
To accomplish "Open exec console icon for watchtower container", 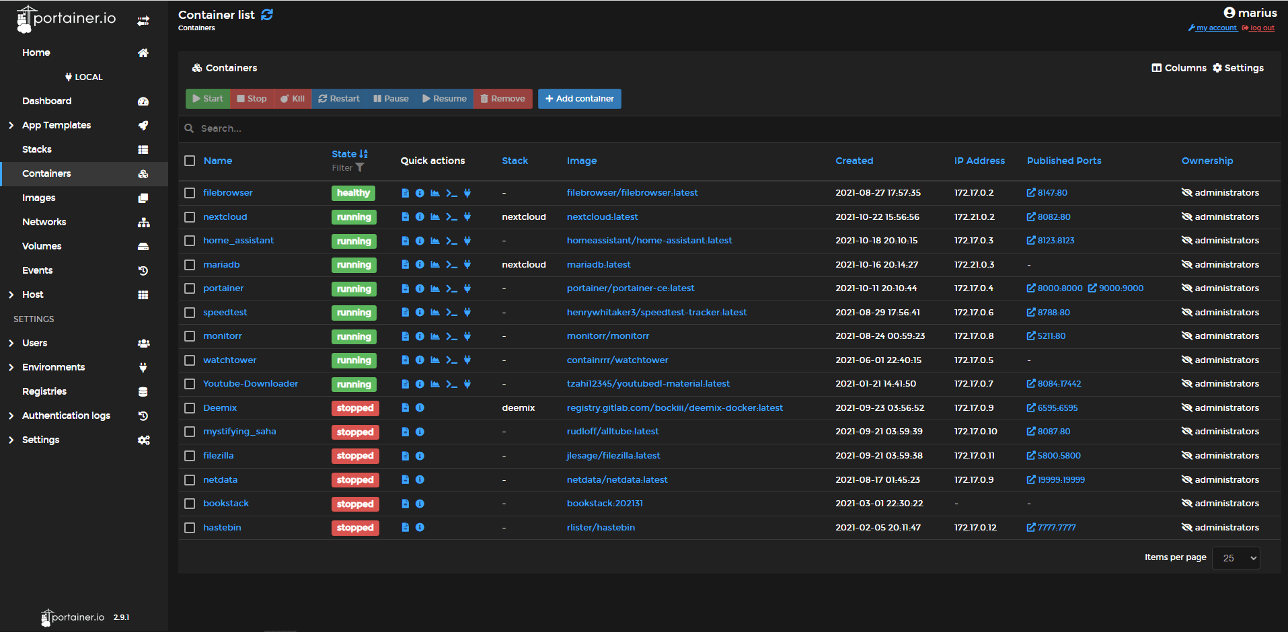I will [451, 360].
